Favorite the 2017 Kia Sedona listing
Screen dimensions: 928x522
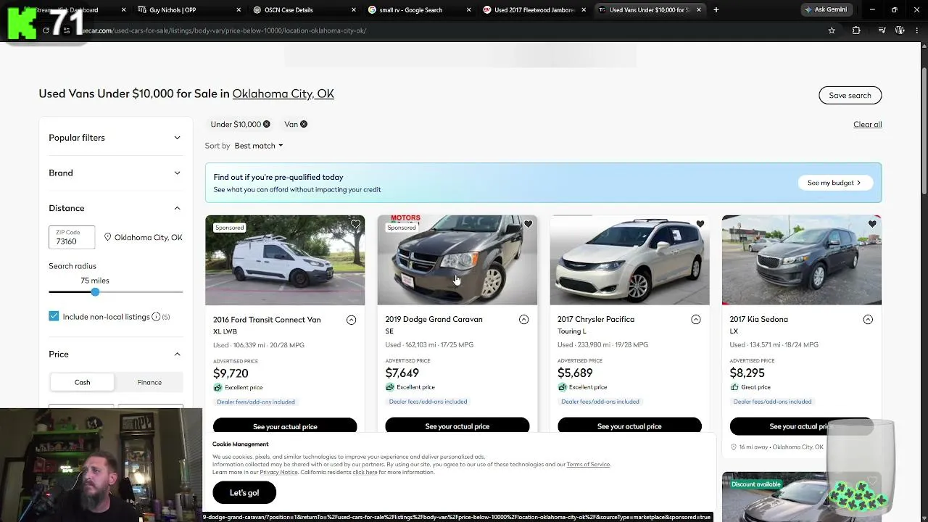point(872,224)
